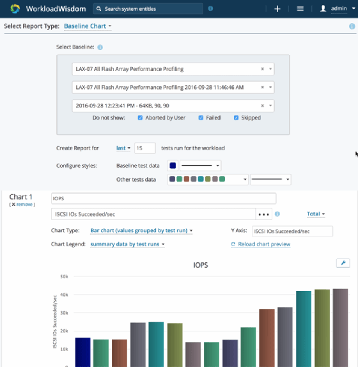Click the chart title field containing IOPS
This screenshot has width=358, height=367.
click(x=164, y=198)
